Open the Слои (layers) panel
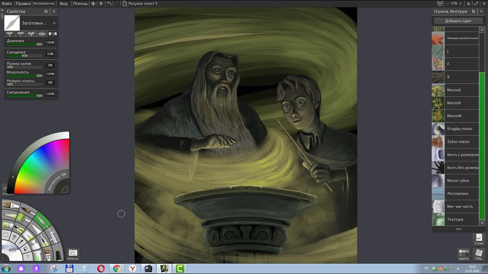 [479, 239]
